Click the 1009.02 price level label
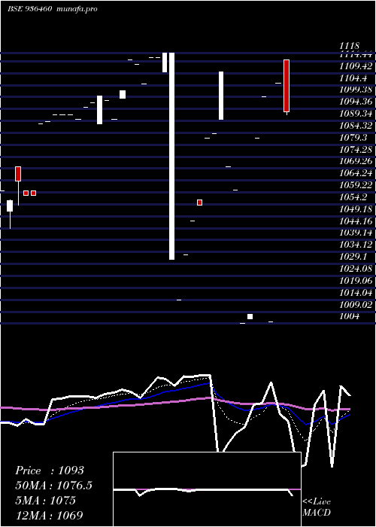 click(x=356, y=304)
